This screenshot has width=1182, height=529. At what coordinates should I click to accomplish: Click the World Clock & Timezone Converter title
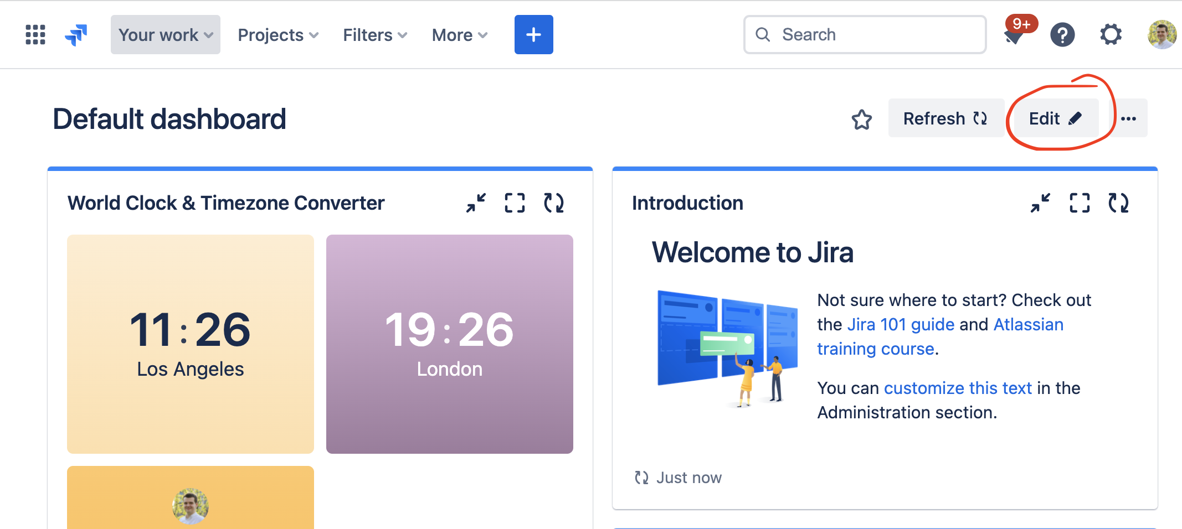[x=226, y=203]
